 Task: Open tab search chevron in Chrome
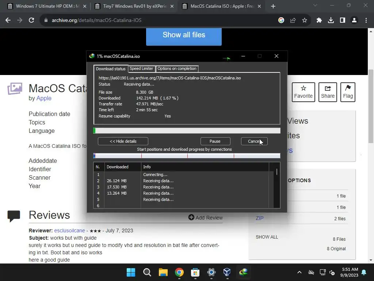tap(315, 5)
